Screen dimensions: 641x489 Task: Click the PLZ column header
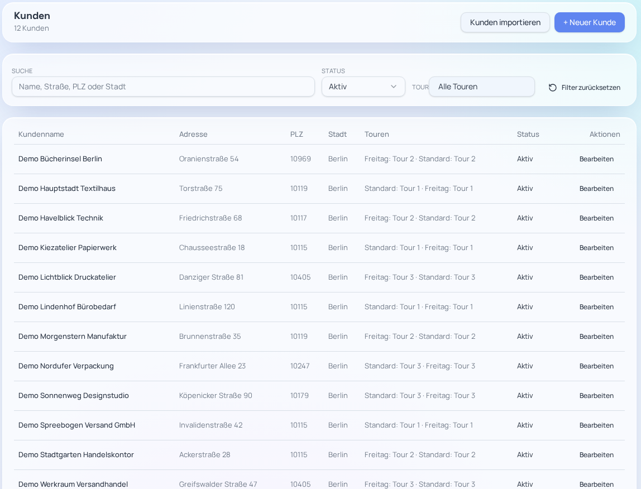(296, 134)
